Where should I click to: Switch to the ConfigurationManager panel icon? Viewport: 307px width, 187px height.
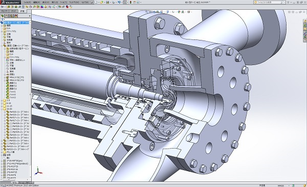click(11, 16)
